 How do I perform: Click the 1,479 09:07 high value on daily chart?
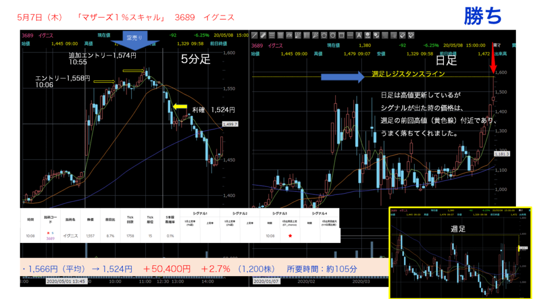(x=357, y=54)
